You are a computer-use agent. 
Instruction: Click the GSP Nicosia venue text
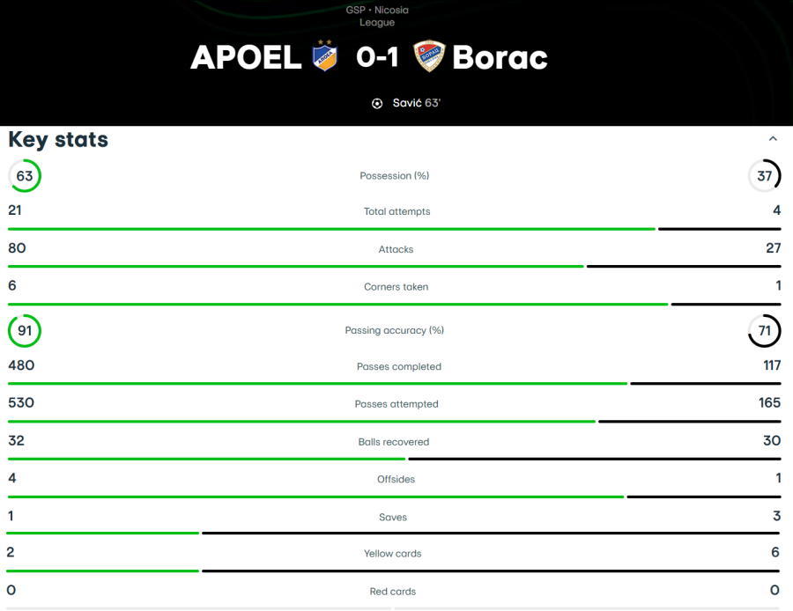point(377,11)
